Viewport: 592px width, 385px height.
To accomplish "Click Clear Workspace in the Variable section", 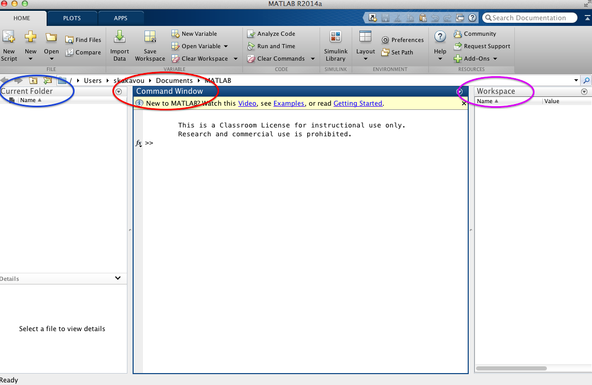I will point(200,59).
